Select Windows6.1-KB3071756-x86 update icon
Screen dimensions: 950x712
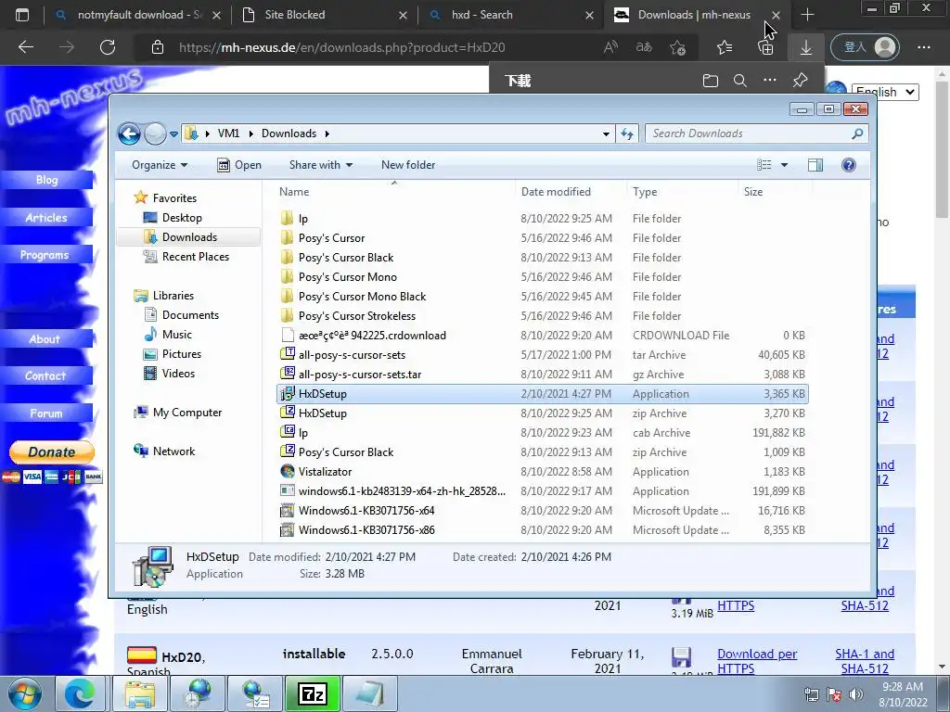tap(288, 529)
